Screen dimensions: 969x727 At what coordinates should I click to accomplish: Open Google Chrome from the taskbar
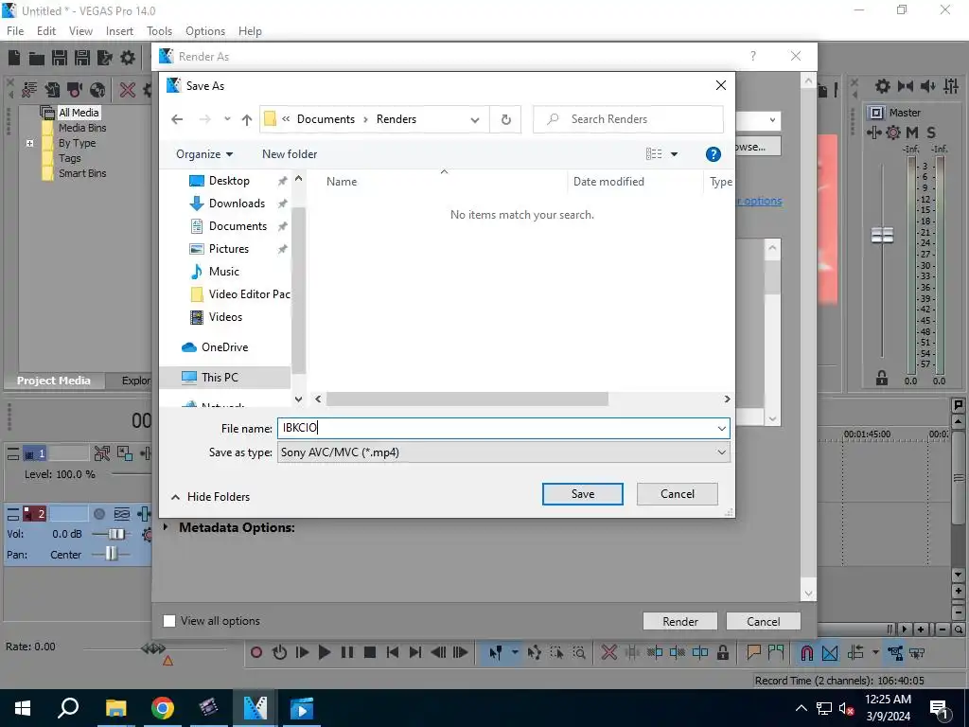163,708
